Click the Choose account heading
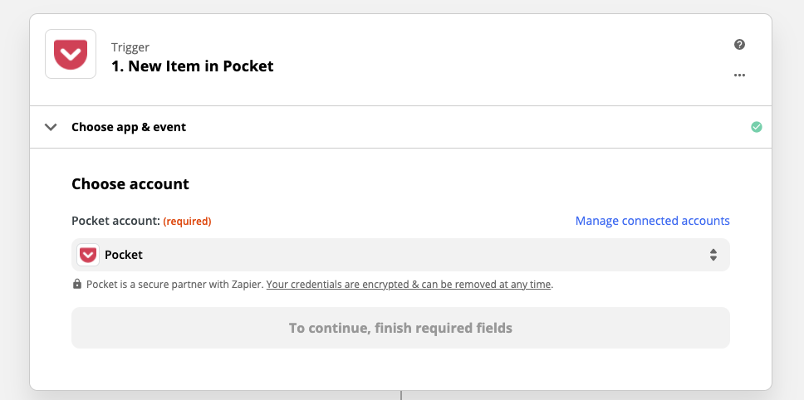 coord(130,184)
